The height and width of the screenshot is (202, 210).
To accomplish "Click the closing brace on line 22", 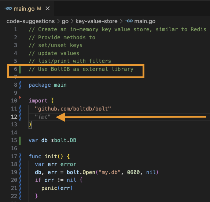I will (36, 196).
